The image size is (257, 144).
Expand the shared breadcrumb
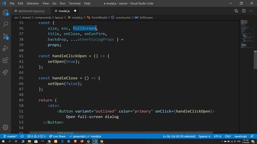(26, 18)
